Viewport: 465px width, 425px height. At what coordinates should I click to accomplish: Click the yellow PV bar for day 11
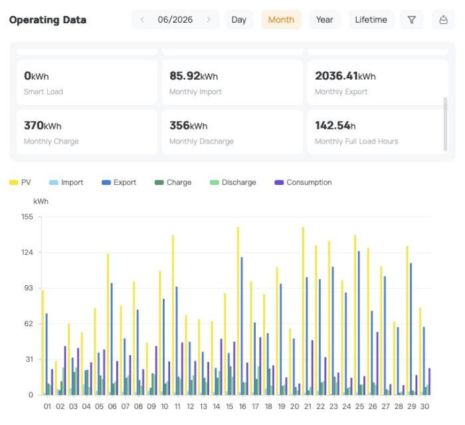(173, 315)
